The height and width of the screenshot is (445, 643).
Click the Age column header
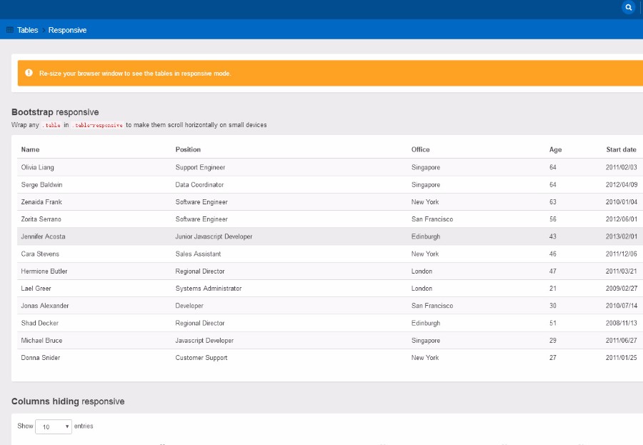[555, 150]
